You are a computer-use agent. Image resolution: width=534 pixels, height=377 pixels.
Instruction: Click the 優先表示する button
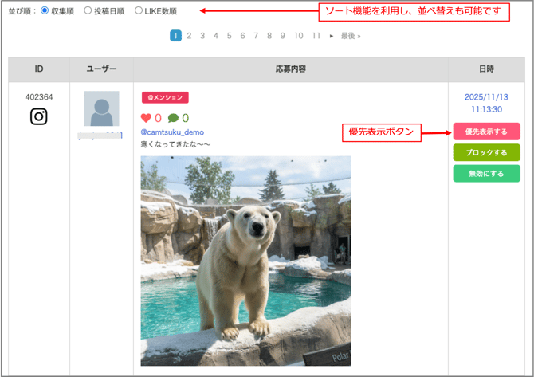coord(486,132)
